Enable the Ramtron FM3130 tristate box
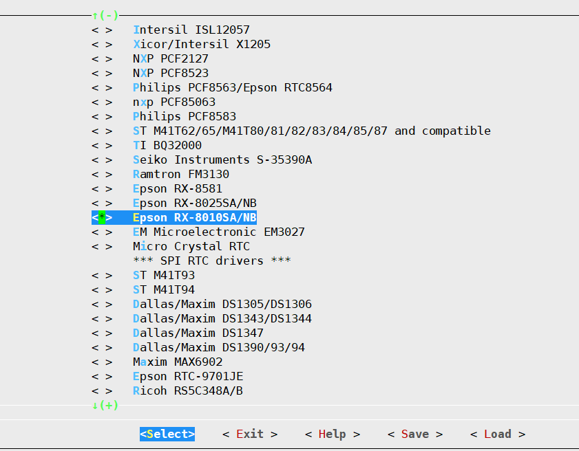This screenshot has width=579, height=451. 102,174
